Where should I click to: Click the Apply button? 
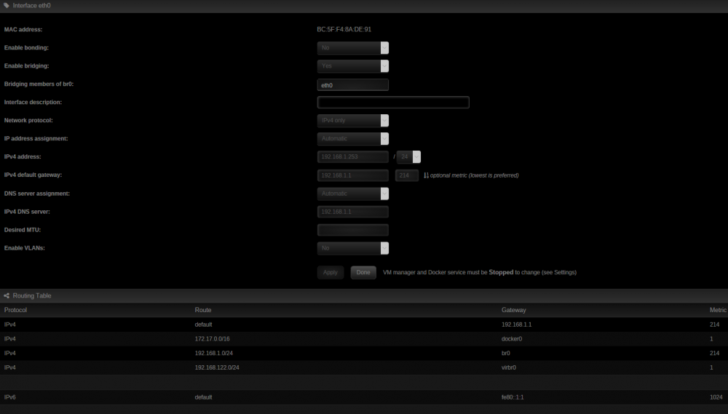(x=330, y=272)
